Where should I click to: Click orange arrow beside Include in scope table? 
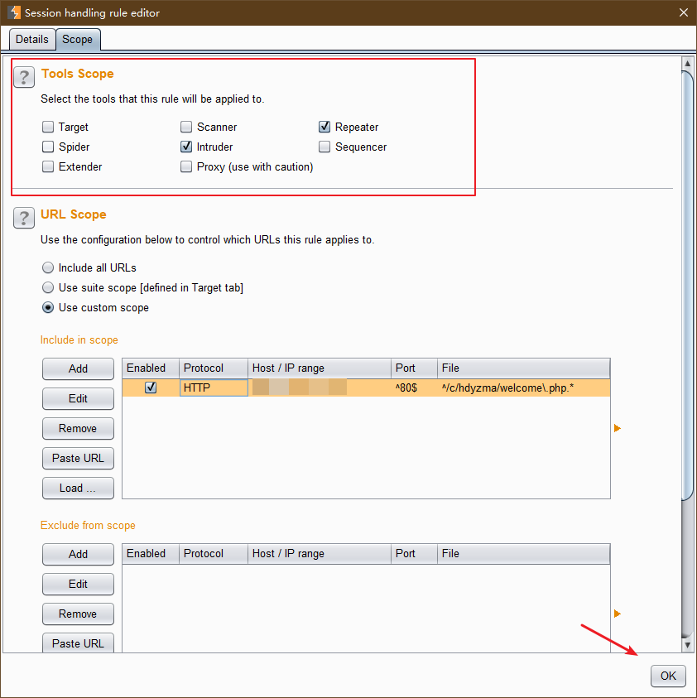coord(617,428)
